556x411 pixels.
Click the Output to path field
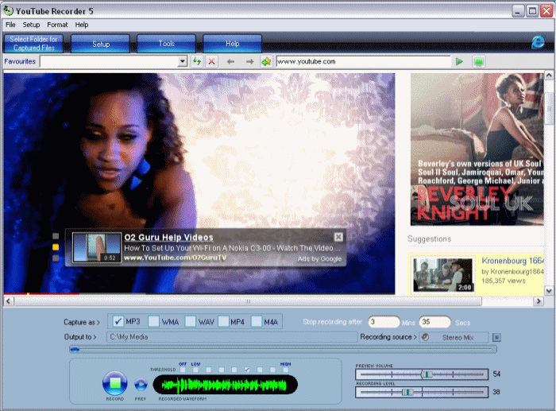[x=232, y=337]
